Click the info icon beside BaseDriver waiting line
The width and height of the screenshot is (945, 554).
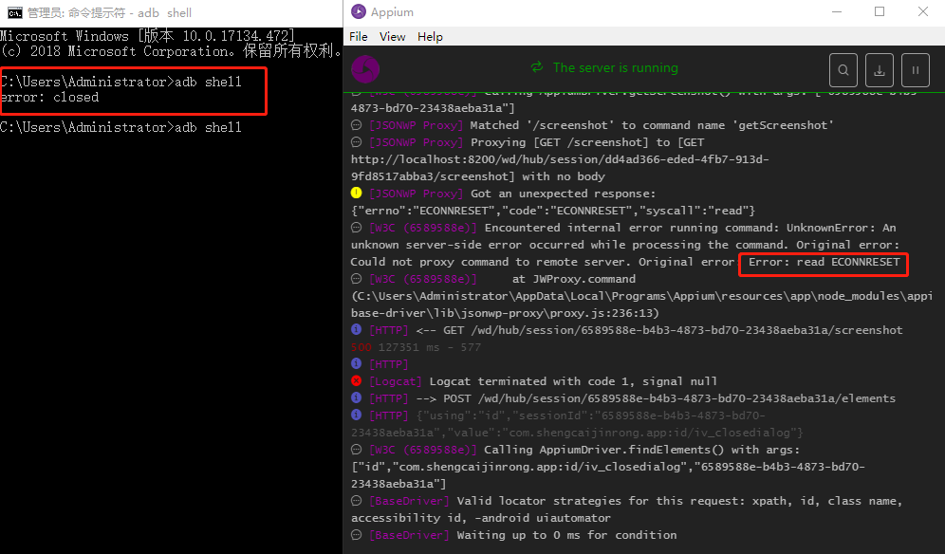(356, 534)
